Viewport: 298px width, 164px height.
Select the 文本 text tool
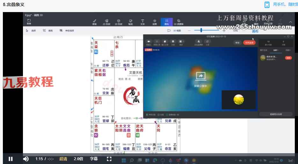(x=142, y=22)
